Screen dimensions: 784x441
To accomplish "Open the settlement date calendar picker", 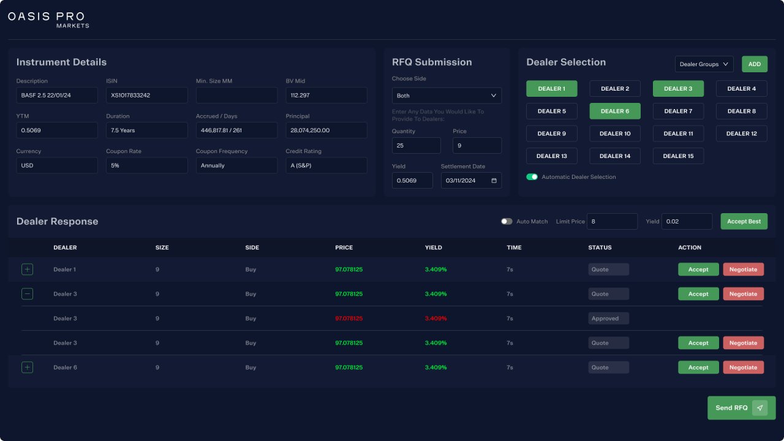I will (494, 180).
